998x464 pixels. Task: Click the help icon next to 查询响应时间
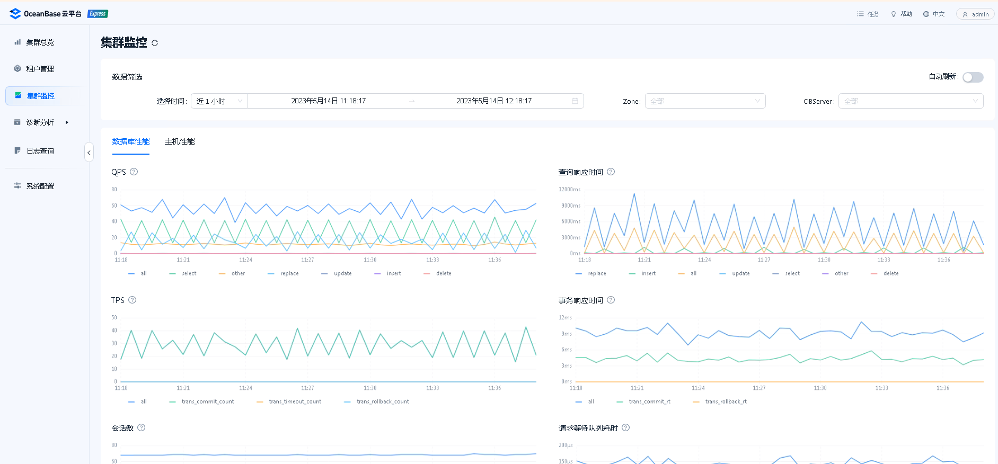click(611, 172)
